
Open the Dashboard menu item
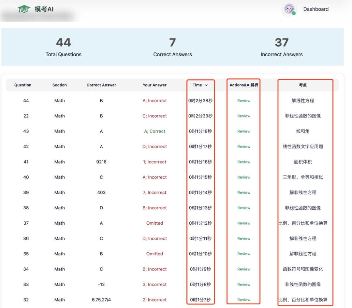[316, 9]
